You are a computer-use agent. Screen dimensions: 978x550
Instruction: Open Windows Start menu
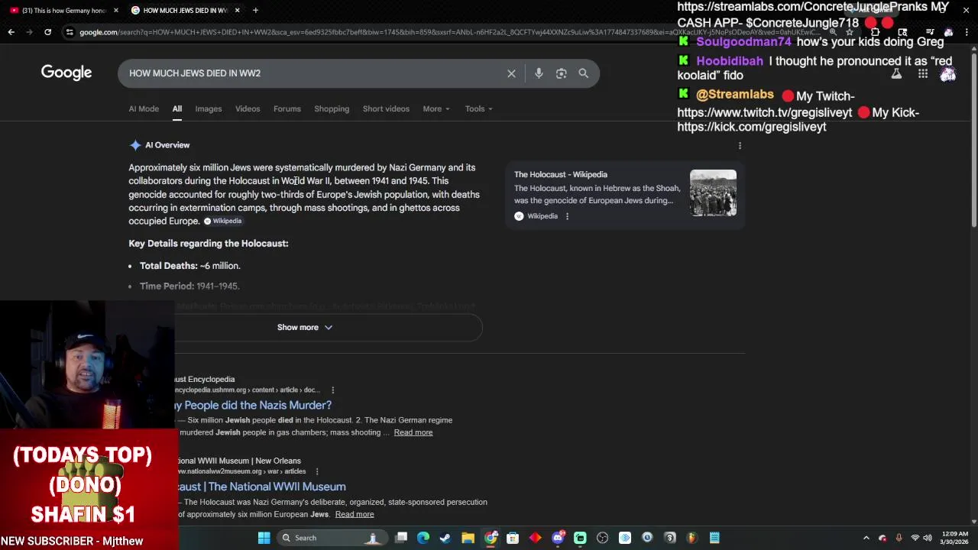(264, 538)
